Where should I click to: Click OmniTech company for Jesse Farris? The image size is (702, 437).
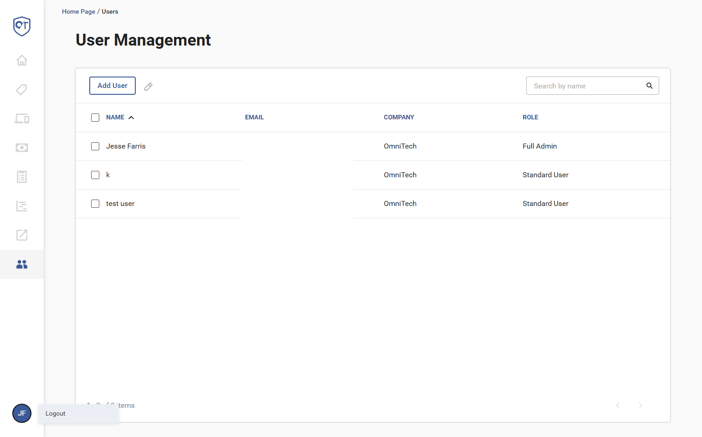(x=400, y=146)
